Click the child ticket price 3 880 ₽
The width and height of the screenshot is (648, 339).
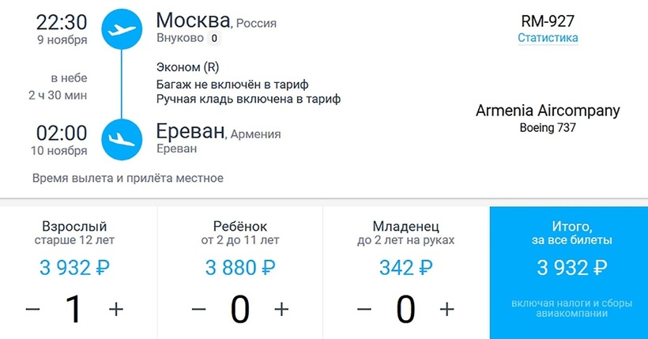[x=240, y=268]
